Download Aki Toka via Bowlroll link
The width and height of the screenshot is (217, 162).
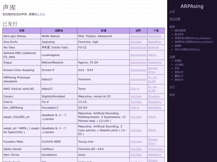click(x=154, y=48)
